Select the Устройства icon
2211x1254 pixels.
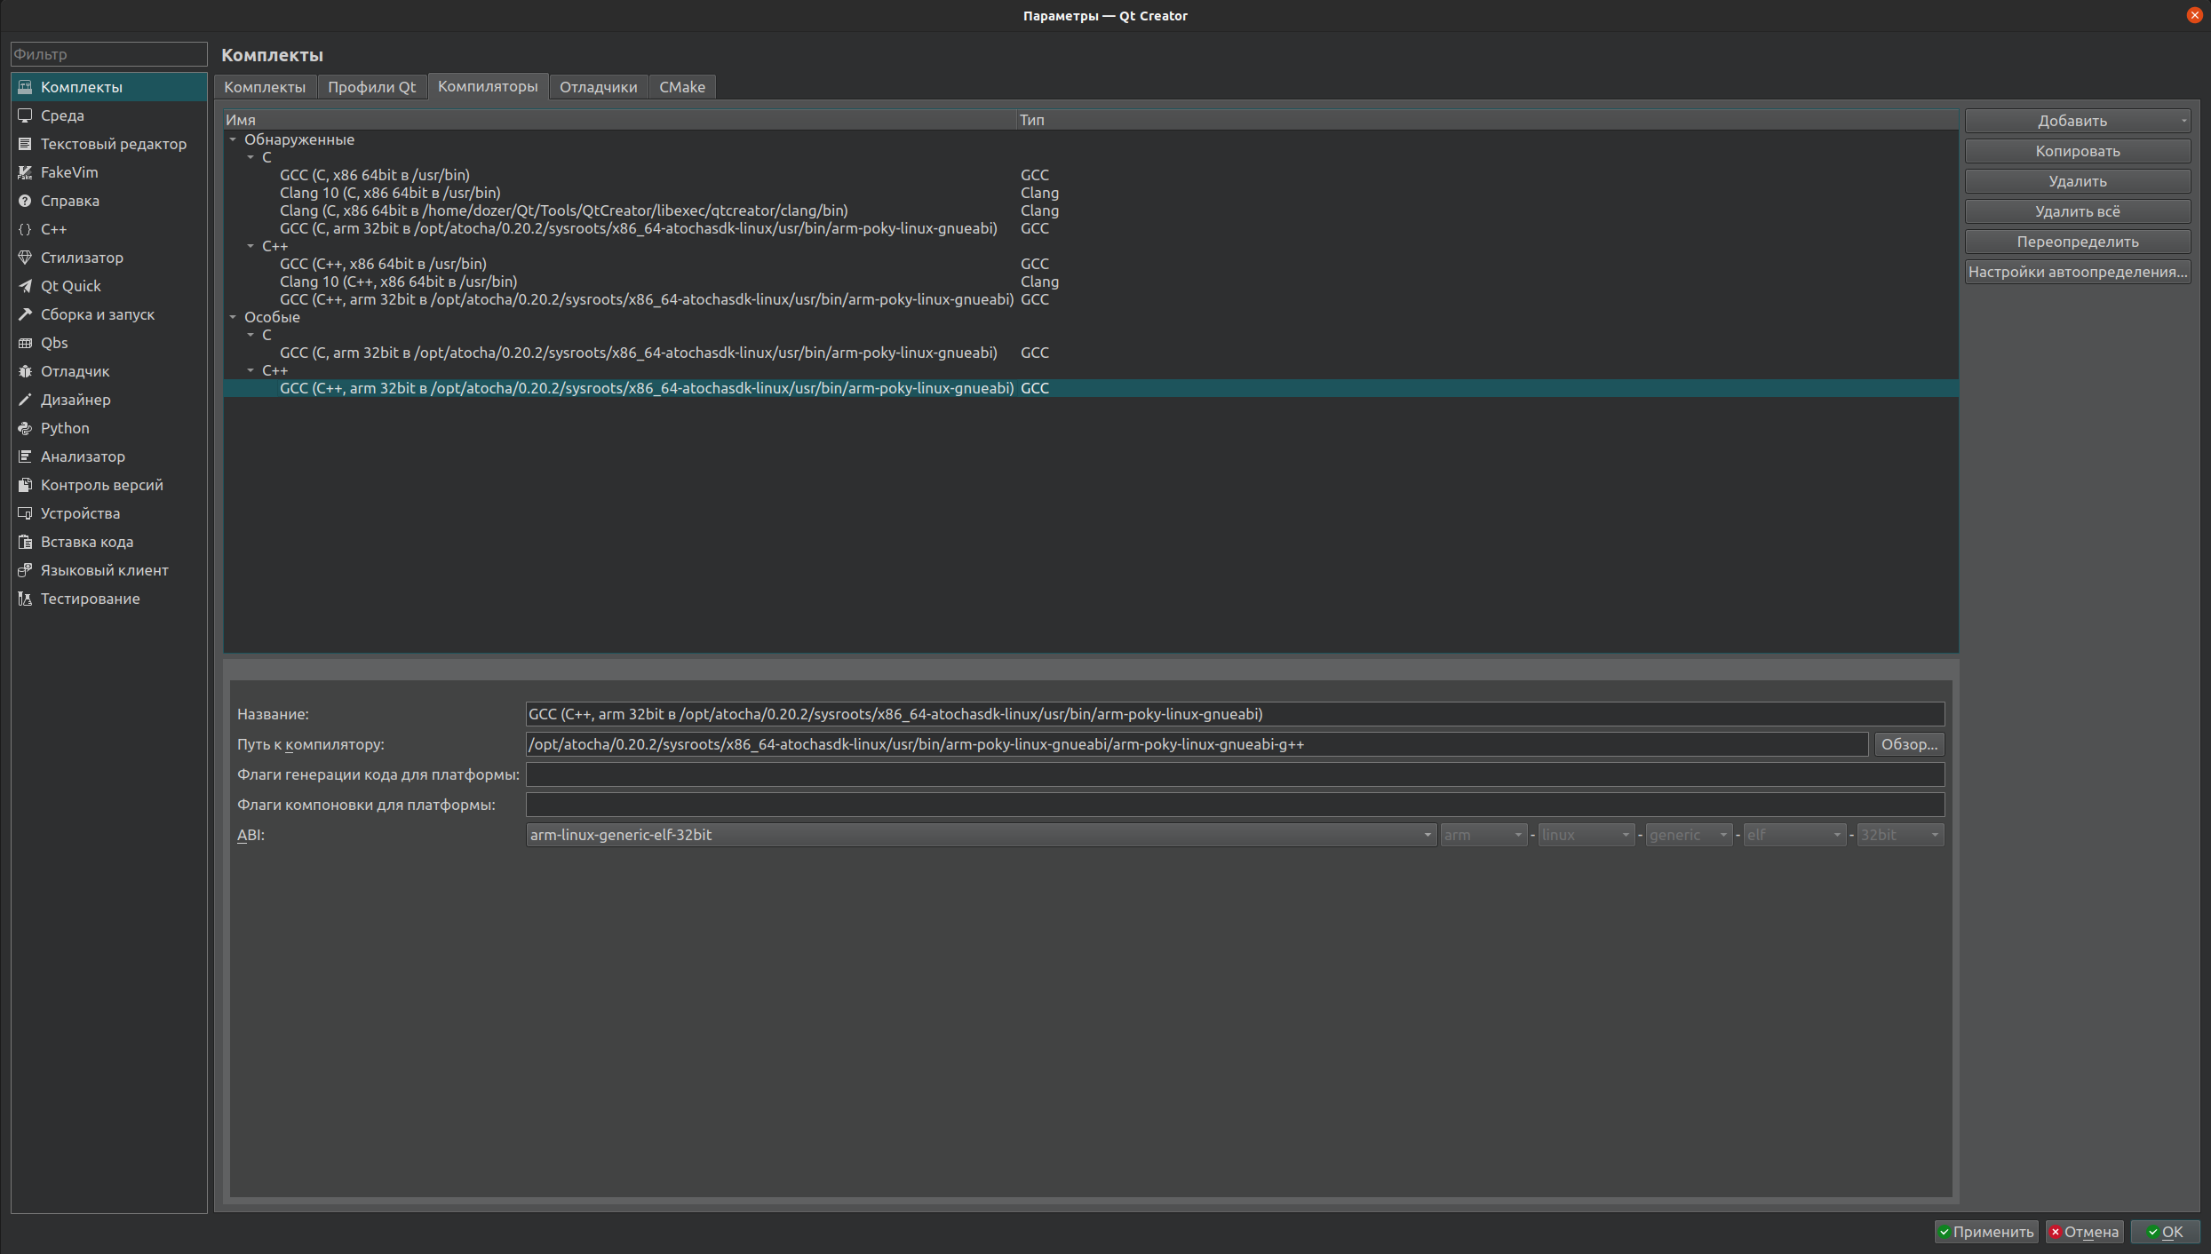coord(25,513)
